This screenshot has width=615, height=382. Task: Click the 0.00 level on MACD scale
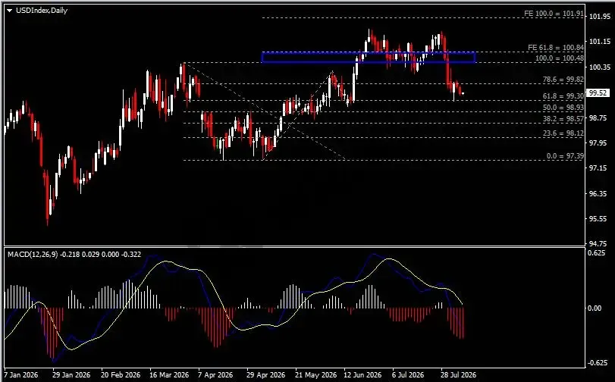pos(595,308)
